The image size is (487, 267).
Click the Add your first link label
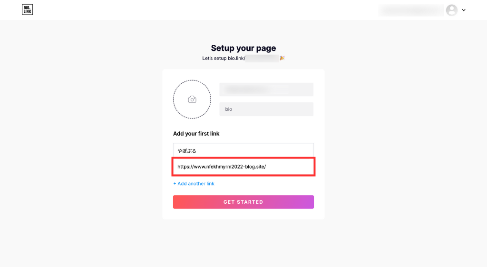tap(196, 134)
